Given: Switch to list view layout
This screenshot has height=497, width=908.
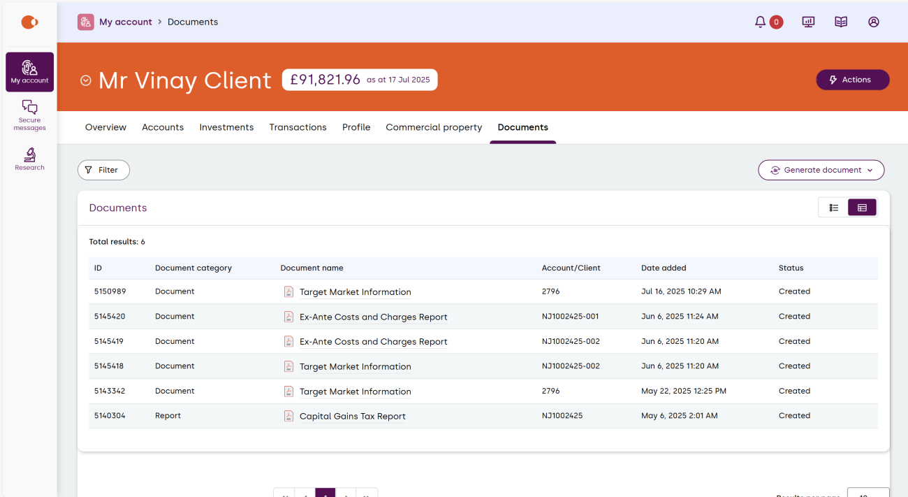Looking at the screenshot, I should click(833, 208).
